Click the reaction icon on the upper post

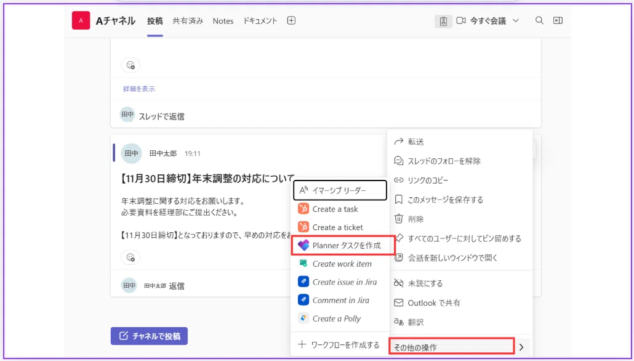130,65
